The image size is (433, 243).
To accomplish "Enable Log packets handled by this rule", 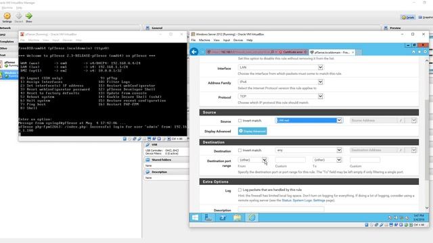I will (x=240, y=190).
